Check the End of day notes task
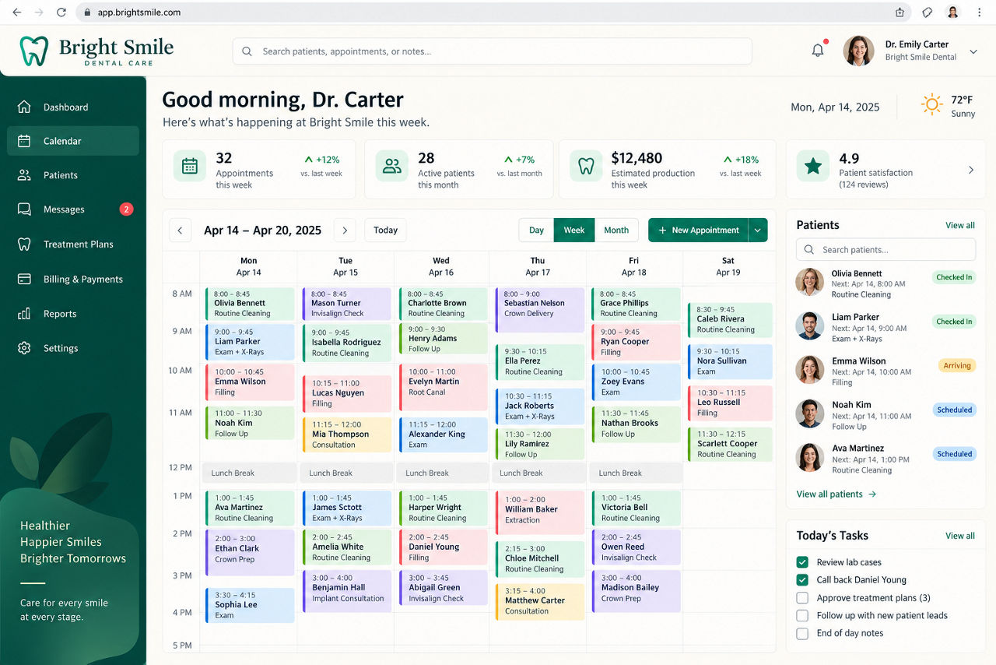 pyautogui.click(x=802, y=634)
